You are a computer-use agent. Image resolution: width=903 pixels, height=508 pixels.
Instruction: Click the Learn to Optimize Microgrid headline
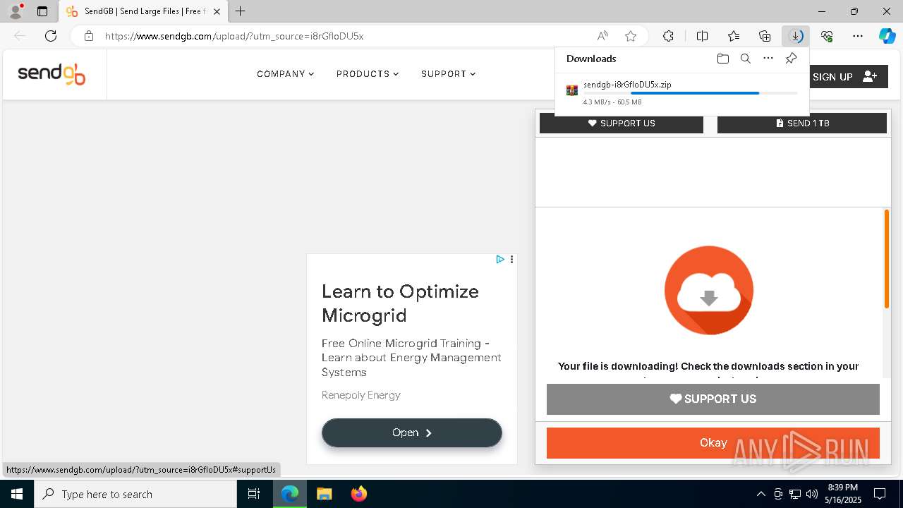400,303
